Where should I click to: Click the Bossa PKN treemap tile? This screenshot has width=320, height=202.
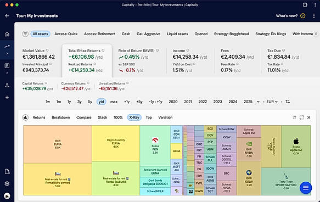pos(155,145)
